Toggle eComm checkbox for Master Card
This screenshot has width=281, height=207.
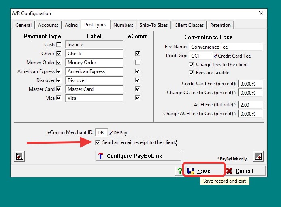pos(138,89)
